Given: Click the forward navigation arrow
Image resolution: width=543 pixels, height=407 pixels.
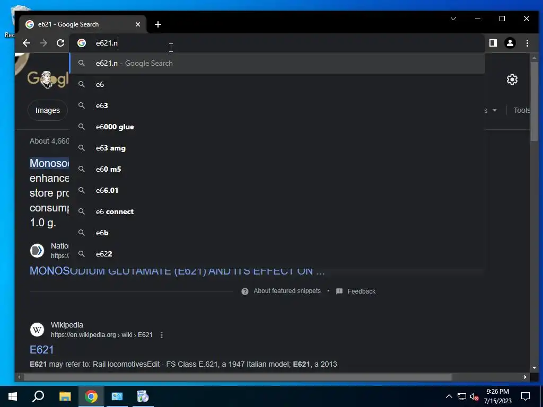Looking at the screenshot, I should coord(43,43).
